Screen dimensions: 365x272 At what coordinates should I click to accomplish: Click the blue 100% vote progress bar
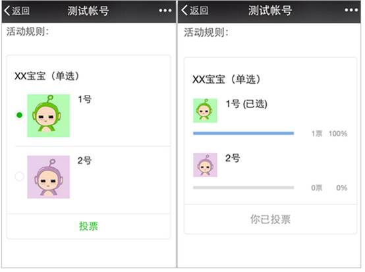[x=244, y=133]
